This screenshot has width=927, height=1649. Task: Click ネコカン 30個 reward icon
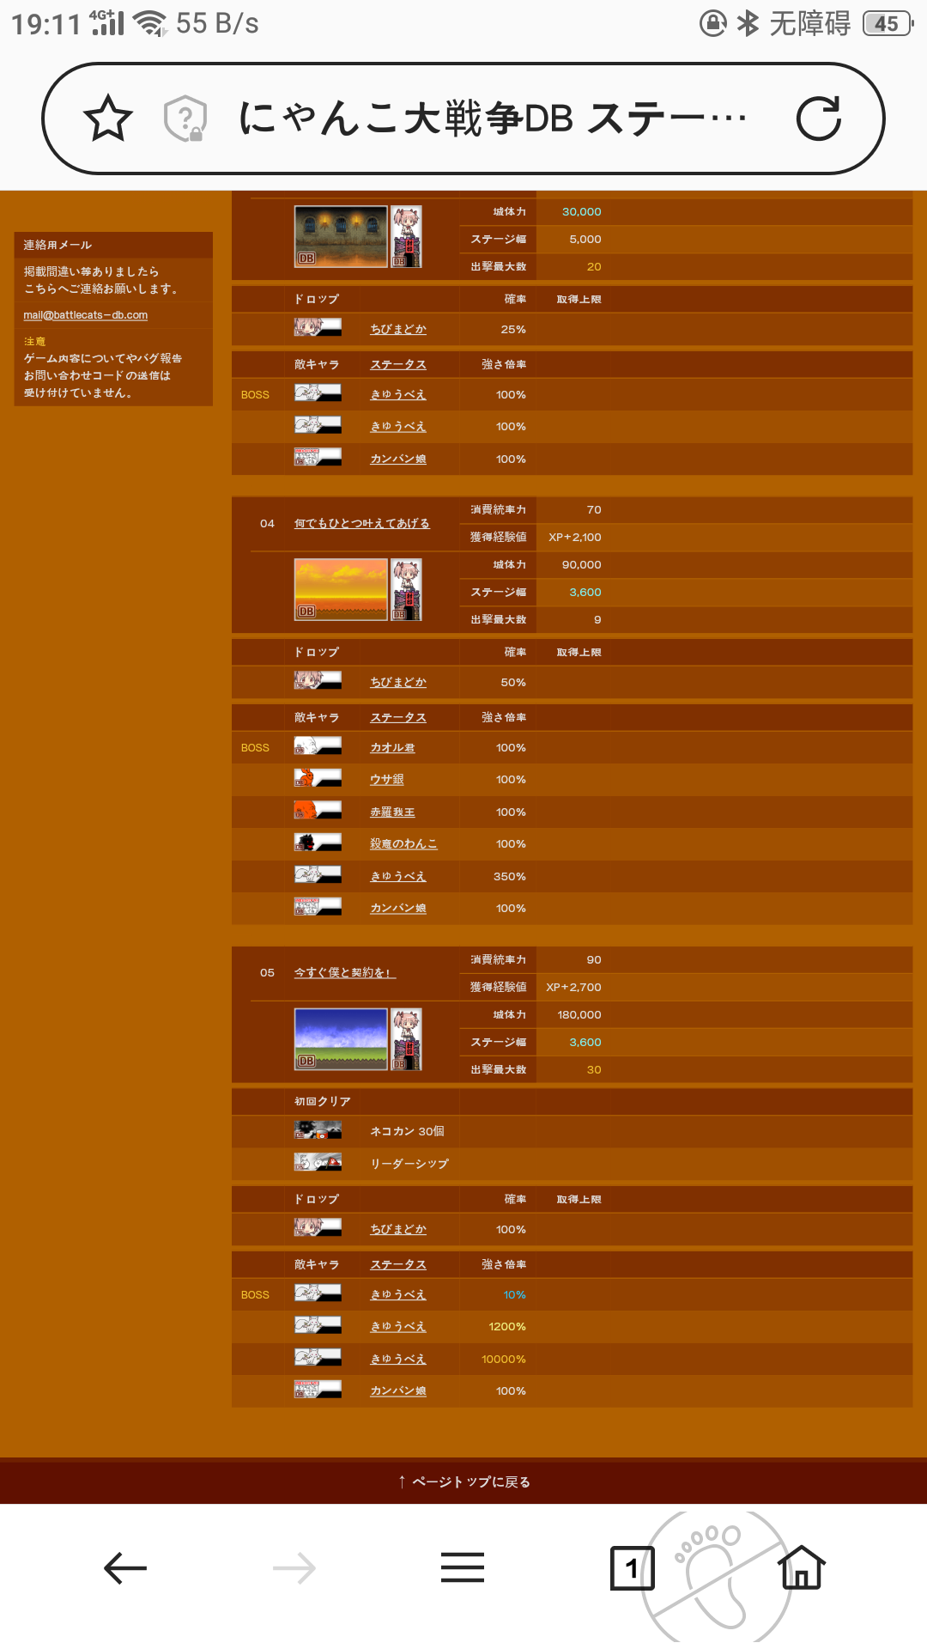click(318, 1130)
